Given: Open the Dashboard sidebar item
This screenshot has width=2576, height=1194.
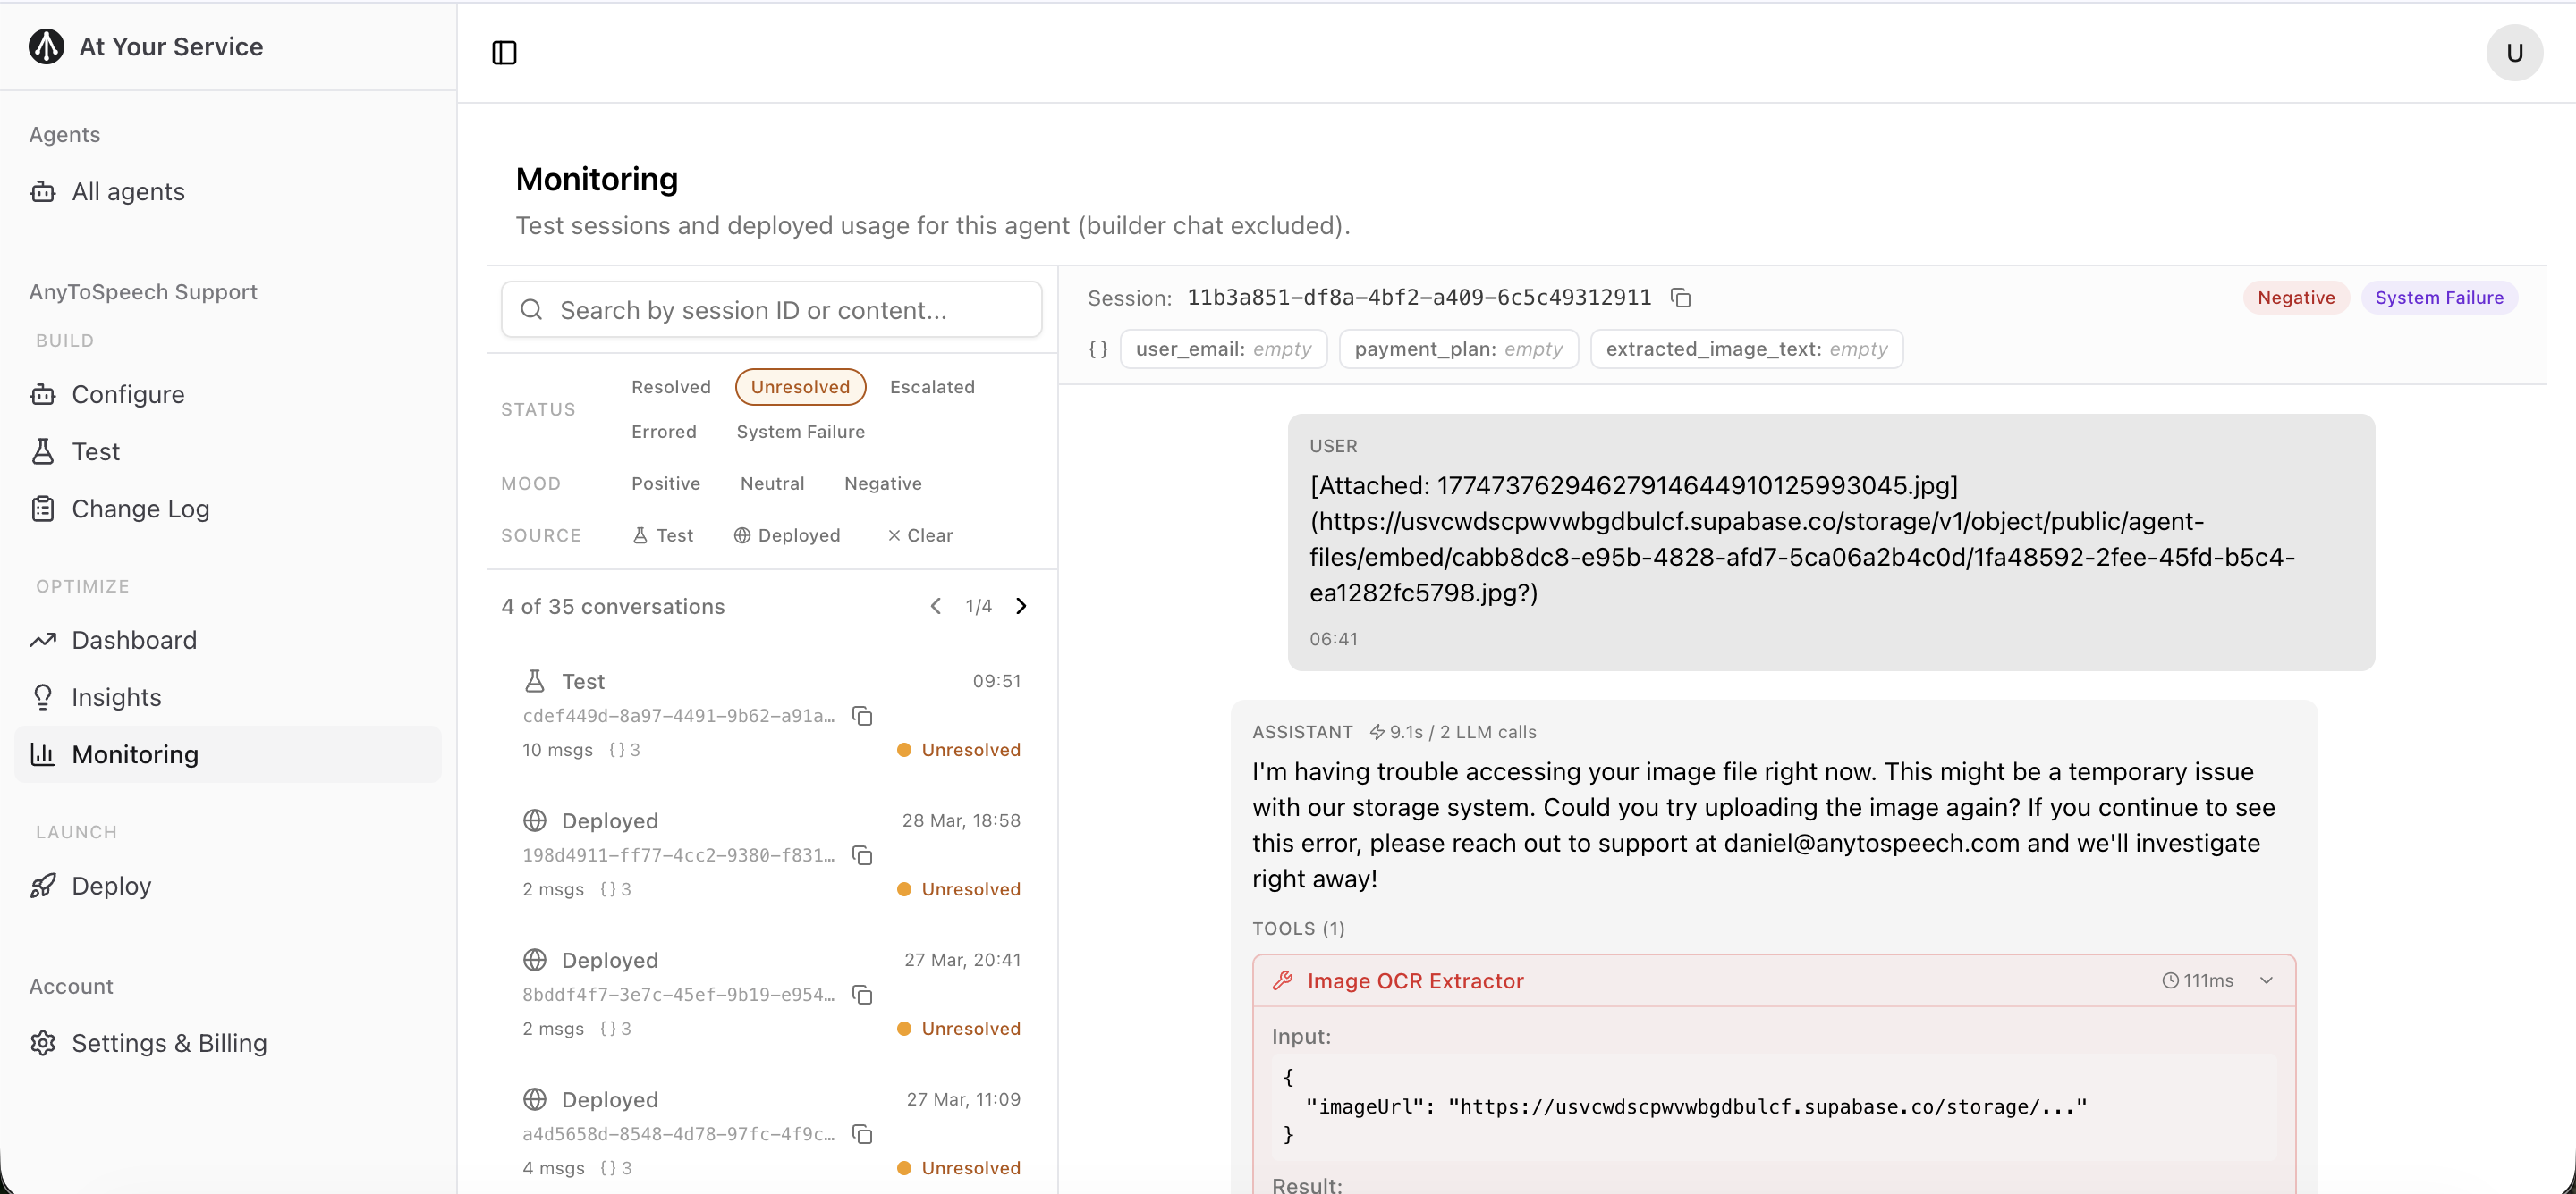Looking at the screenshot, I should coord(134,640).
